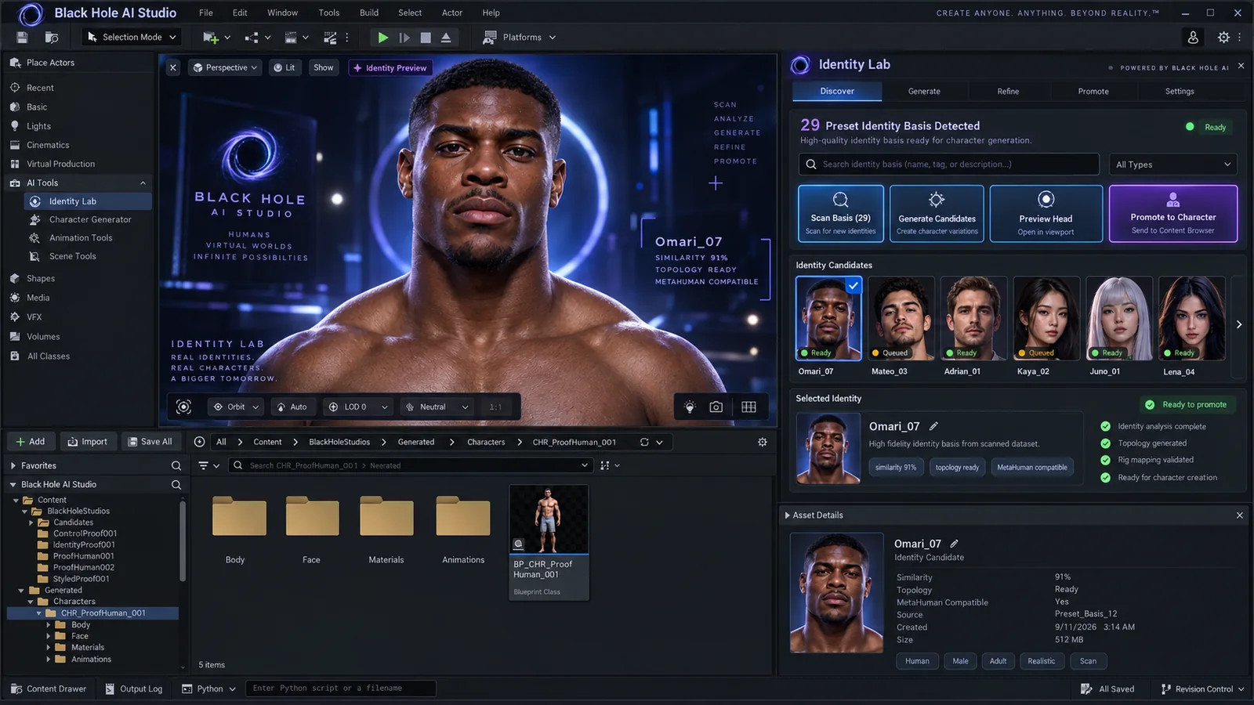Click the Import button
Screen dimensions: 1254x705
pyautogui.click(x=88, y=442)
